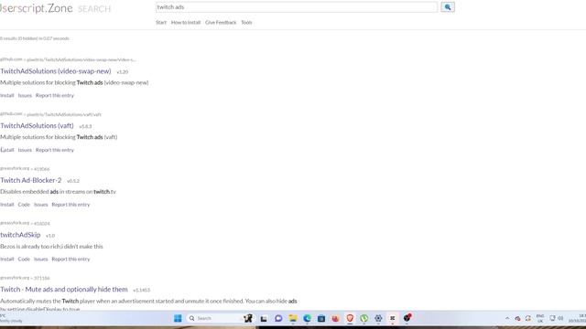
Task: Open Microsoft Store from taskbar
Action: [x=321, y=318]
